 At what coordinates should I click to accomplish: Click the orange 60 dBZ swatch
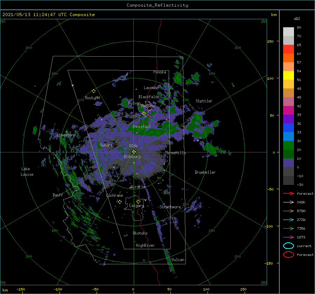tap(288, 58)
